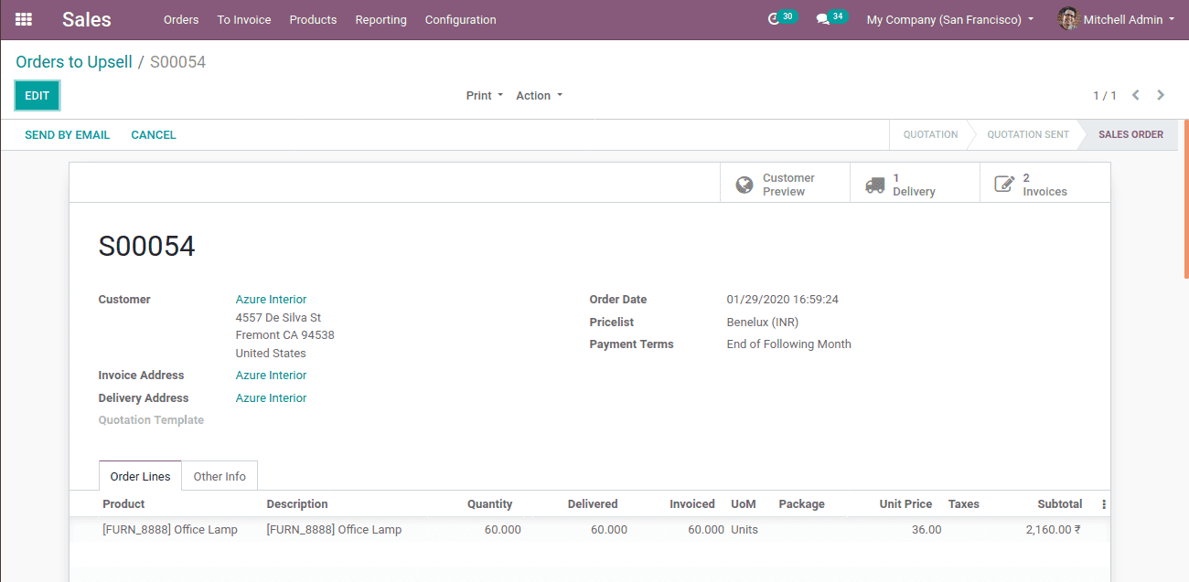Sort by Product column header
Image resolution: width=1189 pixels, height=582 pixels.
(x=123, y=504)
